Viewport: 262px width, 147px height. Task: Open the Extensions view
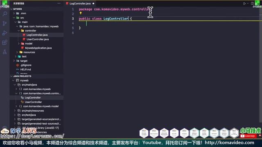point(5,42)
